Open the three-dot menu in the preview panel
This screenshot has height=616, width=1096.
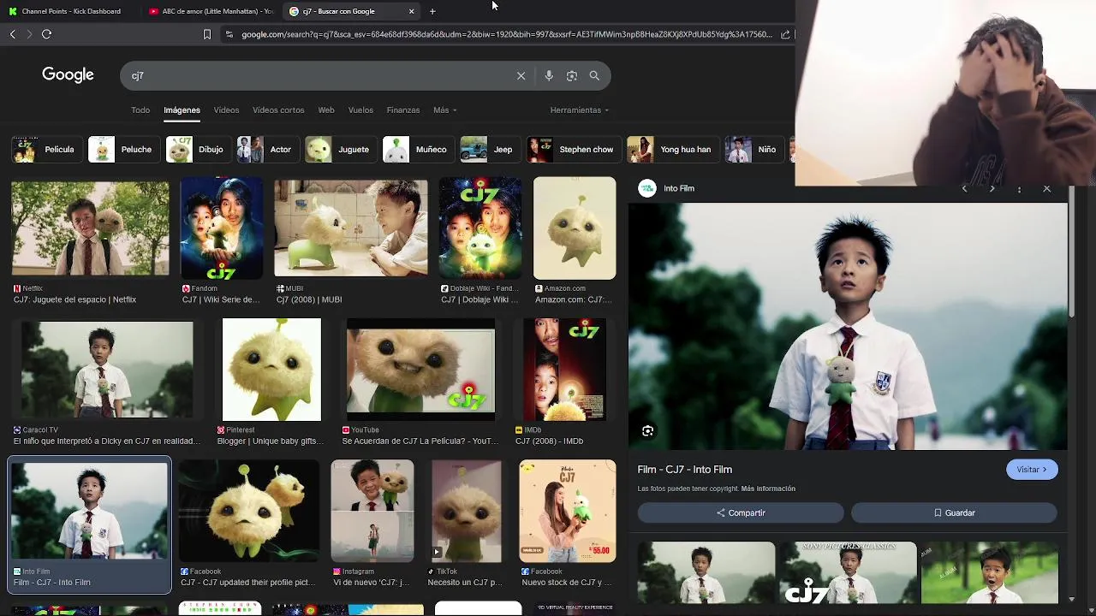(1019, 188)
